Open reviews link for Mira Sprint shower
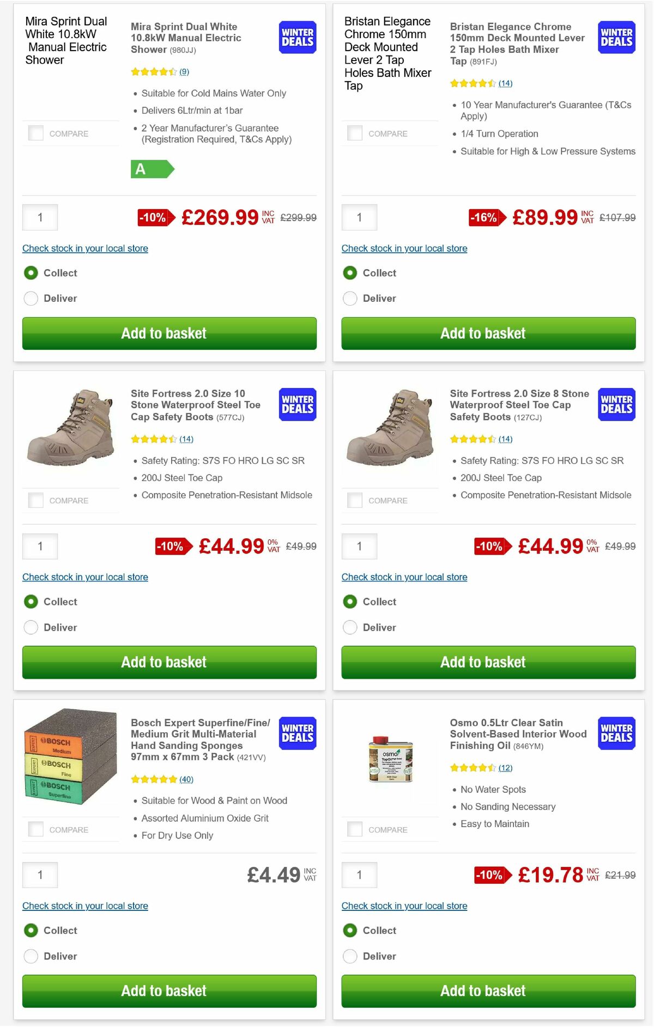The image size is (654, 1027). [x=184, y=71]
